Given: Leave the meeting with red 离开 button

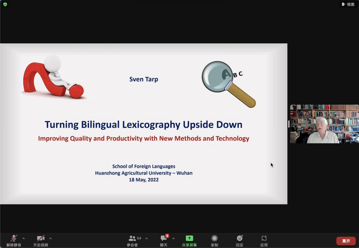Looking at the screenshot, I should click(x=346, y=241).
